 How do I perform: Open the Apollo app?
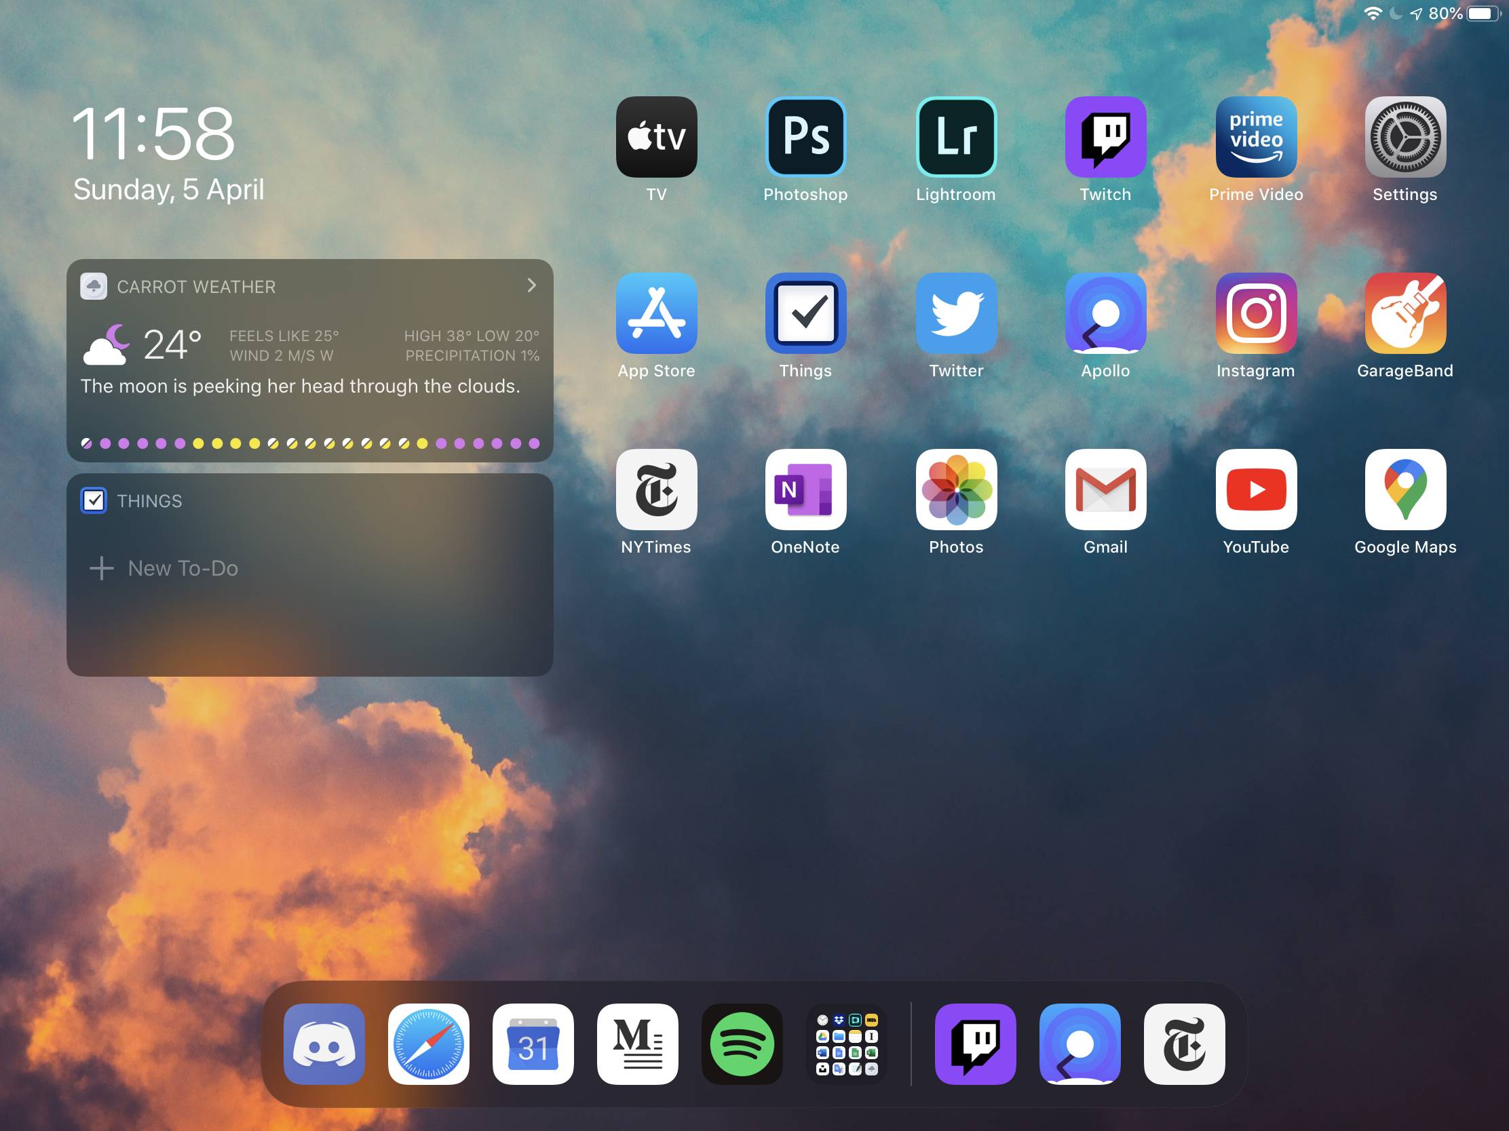pyautogui.click(x=1105, y=313)
